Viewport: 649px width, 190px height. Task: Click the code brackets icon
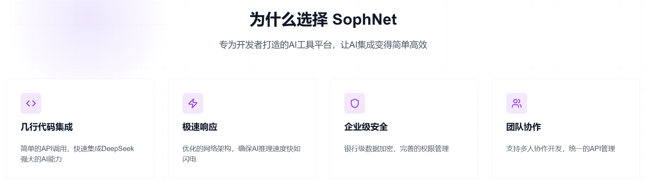coord(31,103)
